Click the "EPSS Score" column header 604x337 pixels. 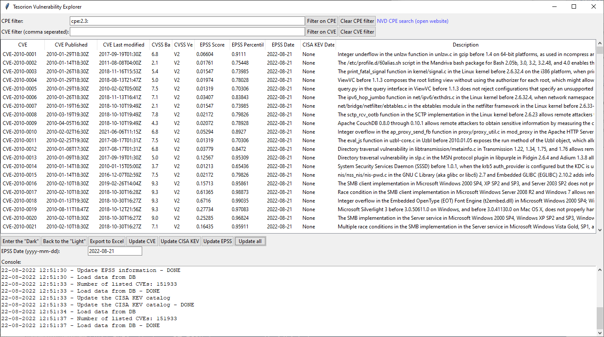coord(212,44)
